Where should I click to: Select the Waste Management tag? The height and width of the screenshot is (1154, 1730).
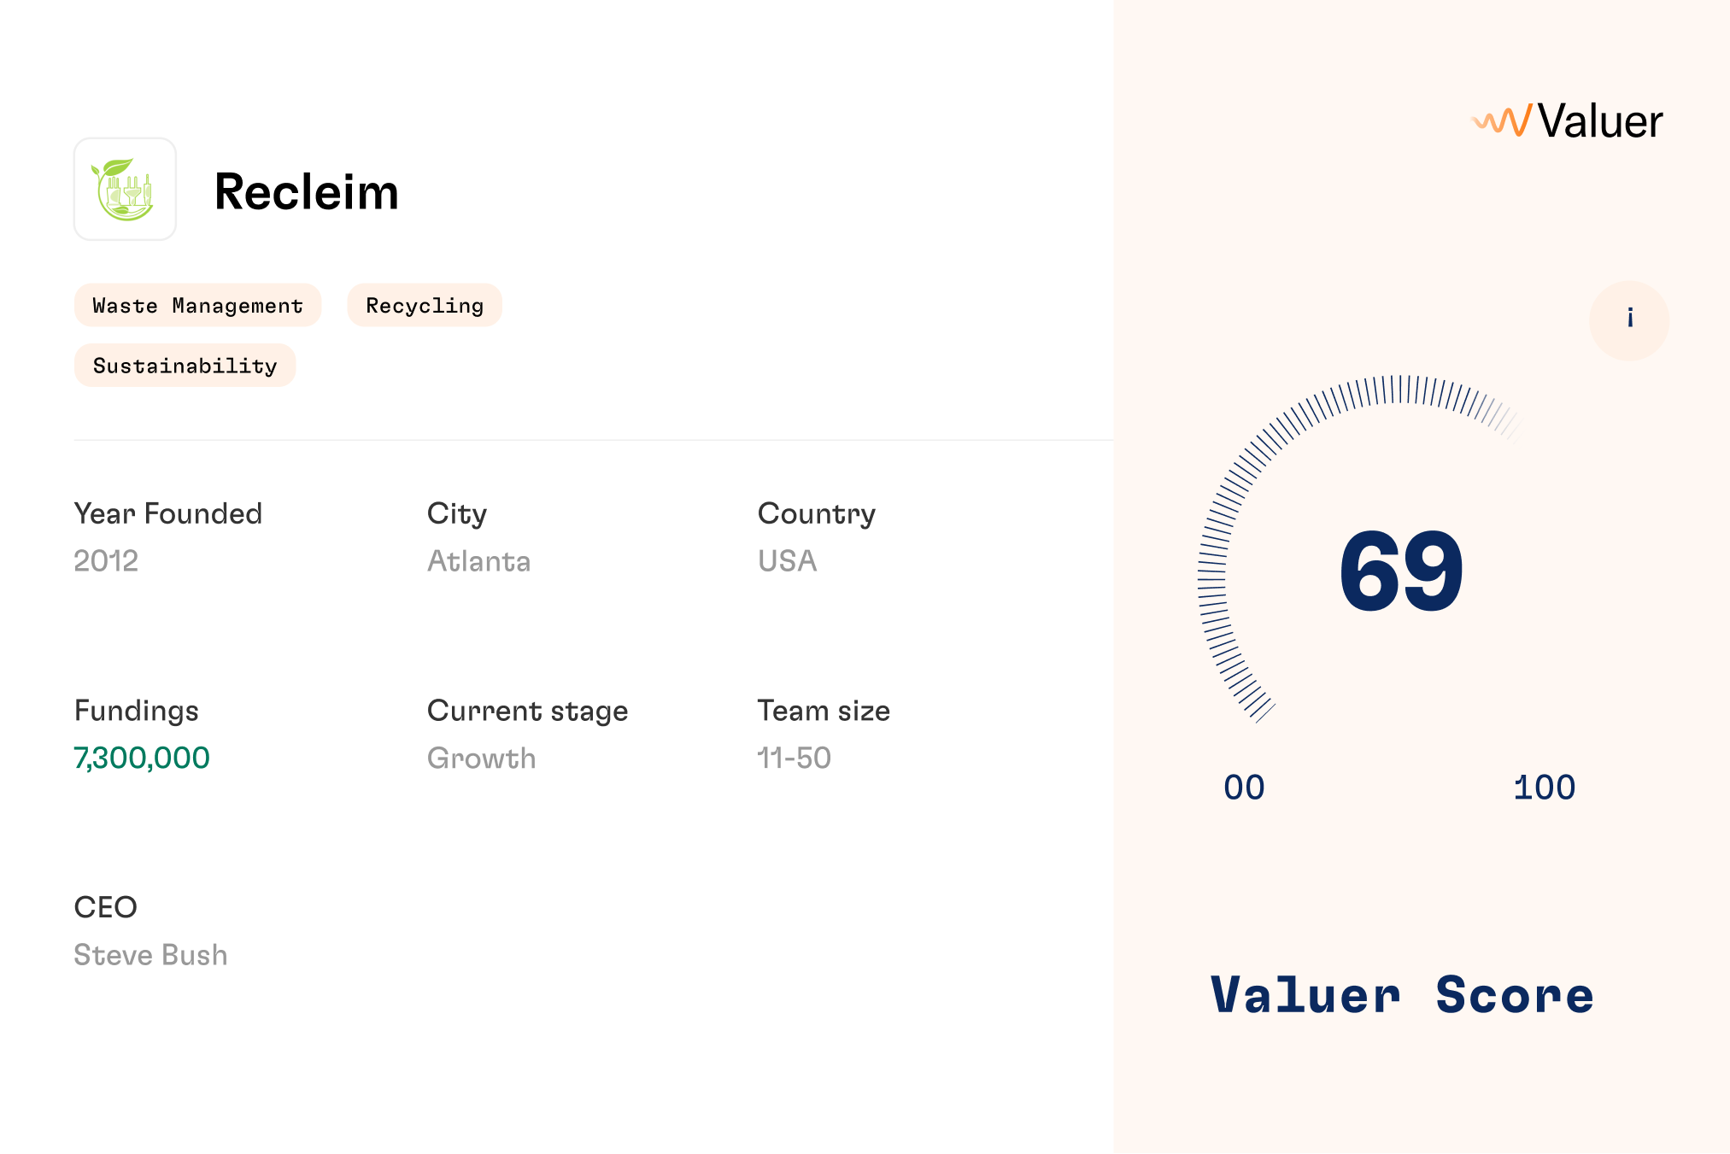coord(197,305)
